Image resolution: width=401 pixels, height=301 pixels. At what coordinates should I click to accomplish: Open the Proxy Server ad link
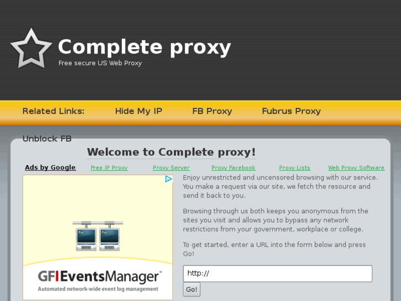(171, 168)
